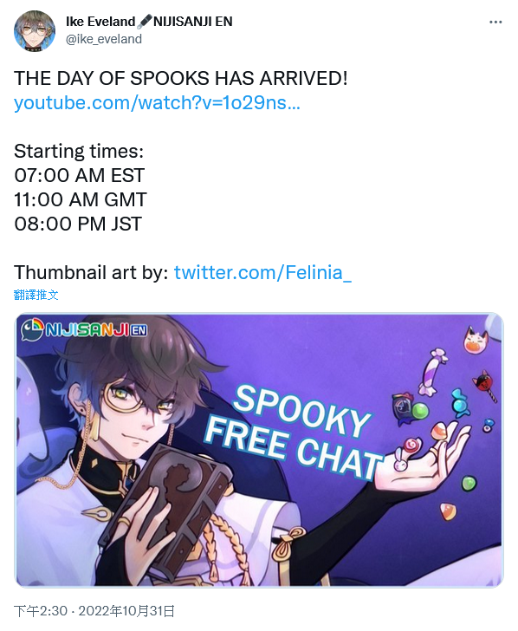
Task: Click the NIJISANJI EN logo in thumbnail
Action: tap(84, 330)
